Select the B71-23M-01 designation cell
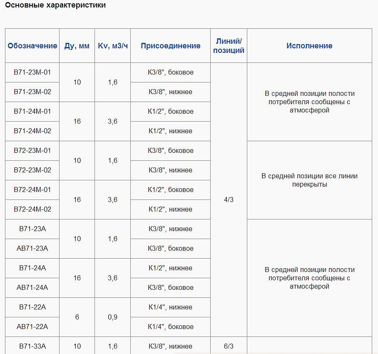This screenshot has width=378, height=354. click(31, 72)
